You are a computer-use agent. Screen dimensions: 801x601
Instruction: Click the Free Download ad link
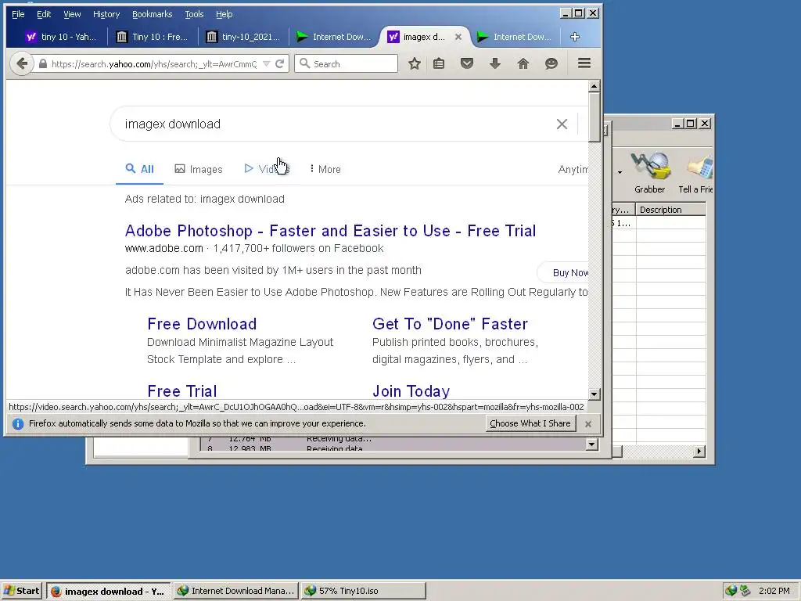coord(202,324)
